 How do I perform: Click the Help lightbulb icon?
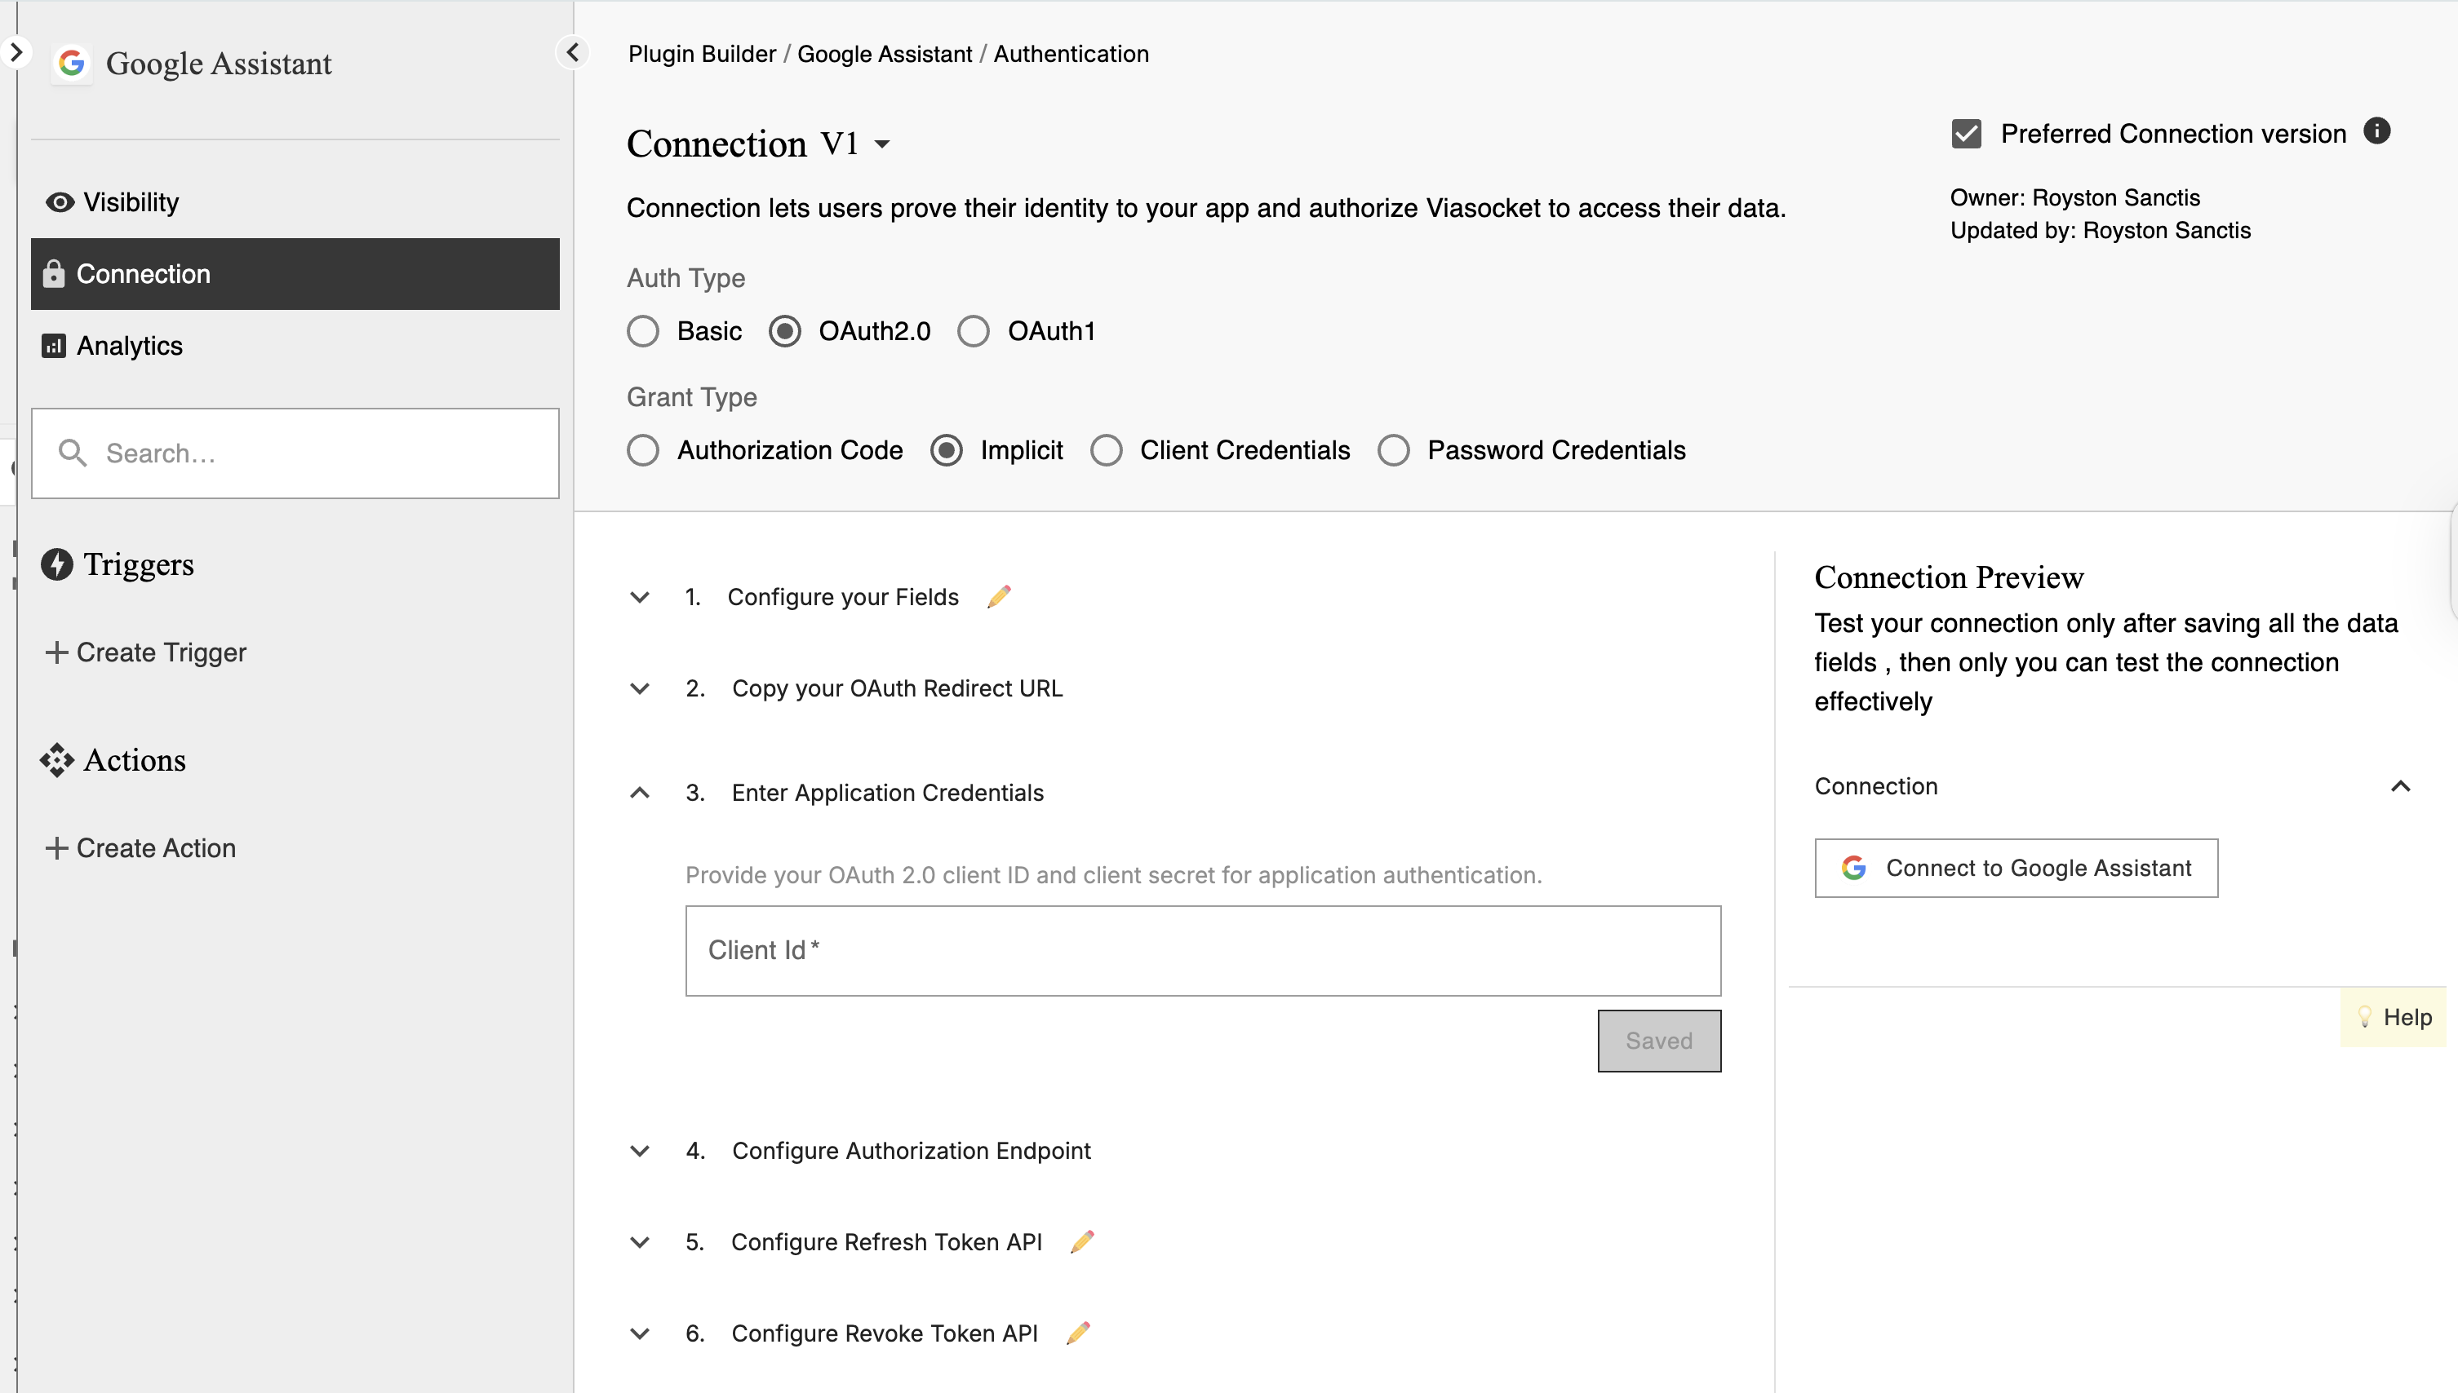(x=2364, y=1017)
